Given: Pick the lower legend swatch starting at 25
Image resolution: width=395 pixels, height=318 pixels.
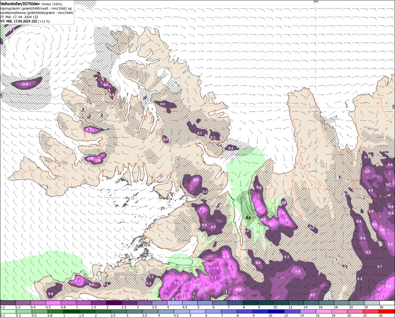Looking at the screenshot, I should [371, 312].
